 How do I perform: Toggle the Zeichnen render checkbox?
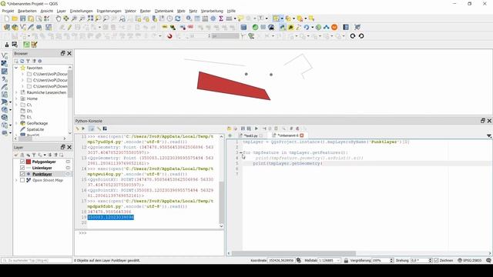[436, 260]
